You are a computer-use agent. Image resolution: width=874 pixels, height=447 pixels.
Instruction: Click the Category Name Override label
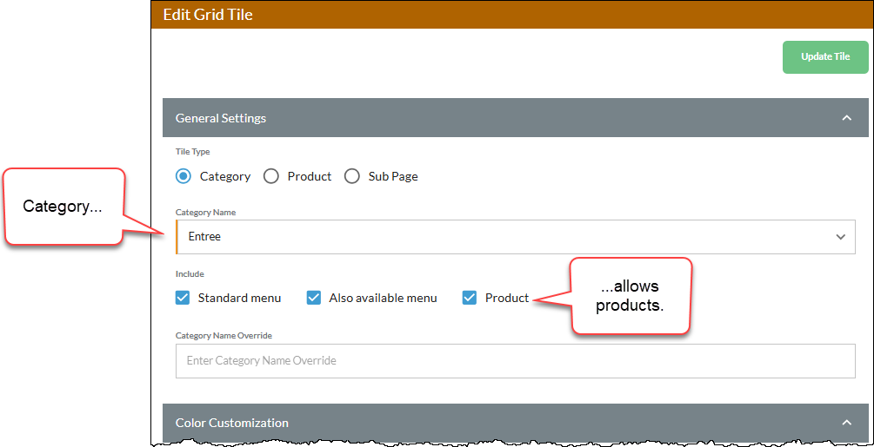tap(224, 336)
